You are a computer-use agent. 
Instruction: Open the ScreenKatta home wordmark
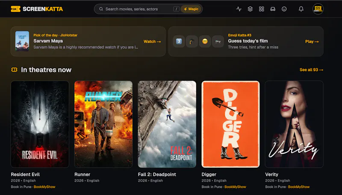43,9
